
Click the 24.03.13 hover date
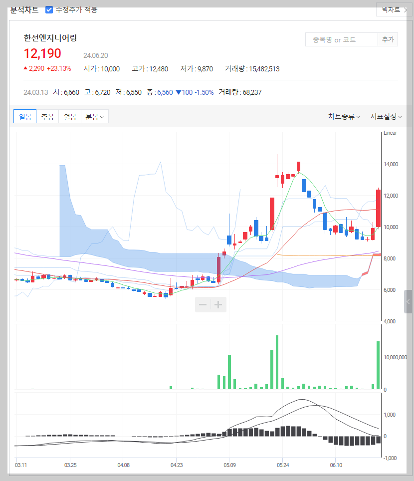[x=36, y=92]
